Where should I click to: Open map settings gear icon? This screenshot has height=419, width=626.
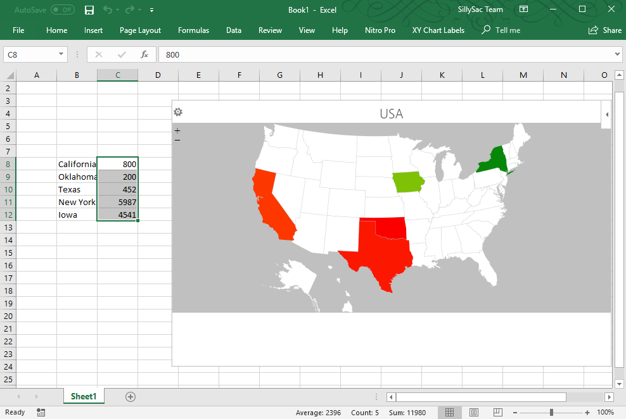[x=178, y=112]
